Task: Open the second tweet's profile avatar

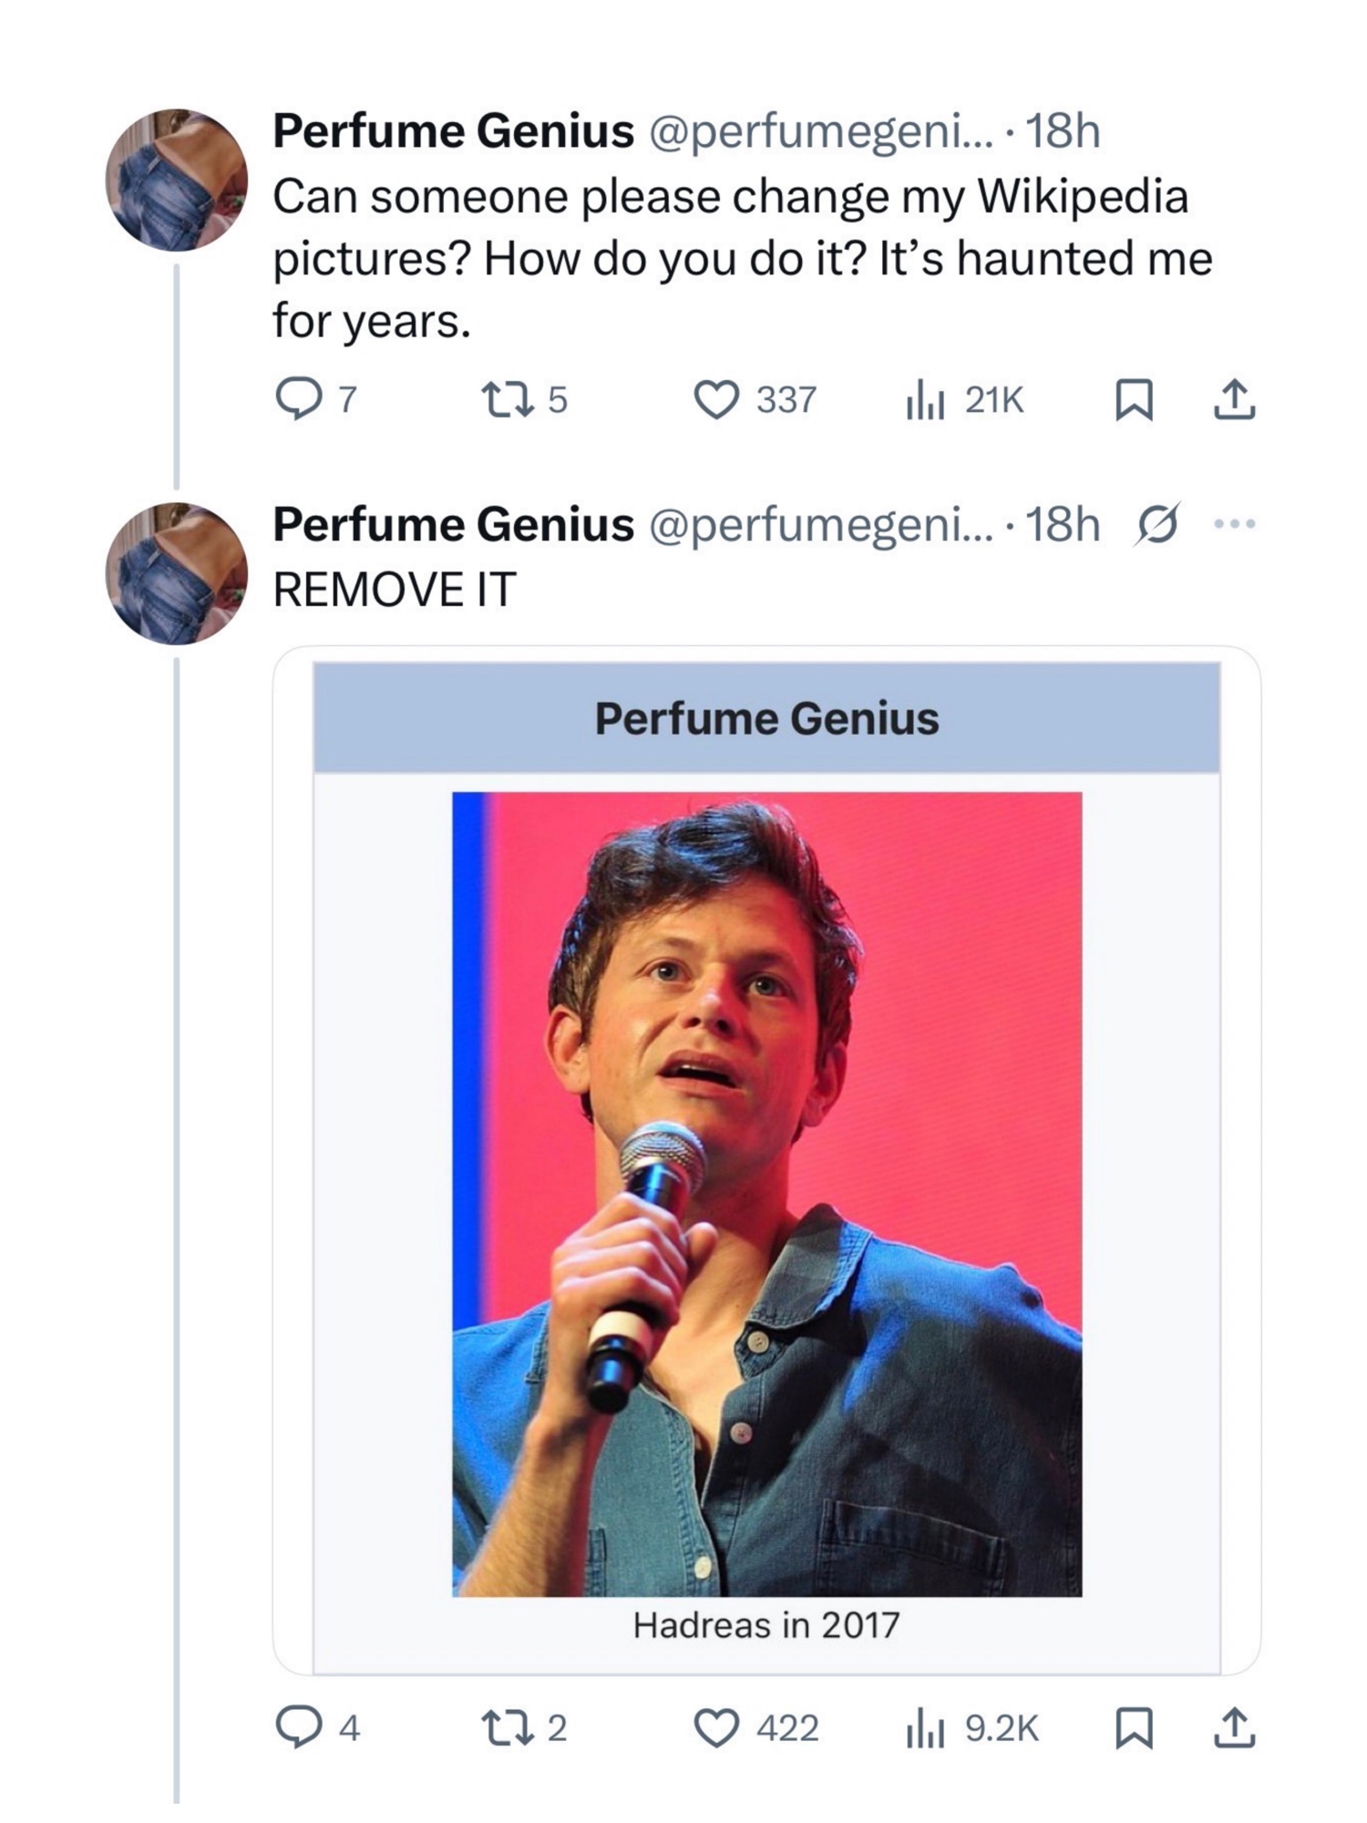Action: tap(177, 573)
